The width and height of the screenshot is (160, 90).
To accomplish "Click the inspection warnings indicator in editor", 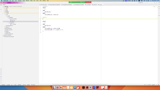I will pyautogui.click(x=154, y=6).
